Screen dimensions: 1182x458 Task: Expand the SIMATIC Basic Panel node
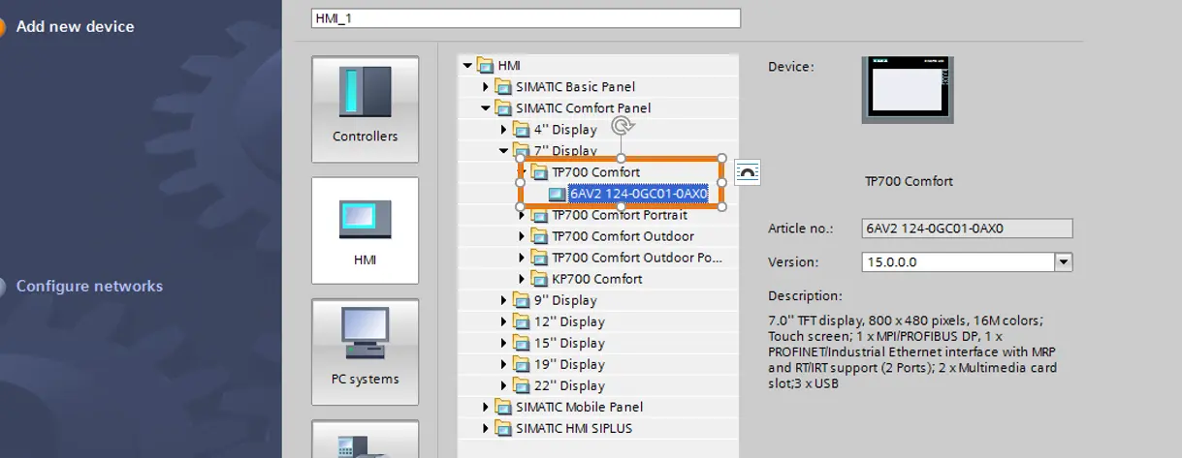(x=487, y=87)
